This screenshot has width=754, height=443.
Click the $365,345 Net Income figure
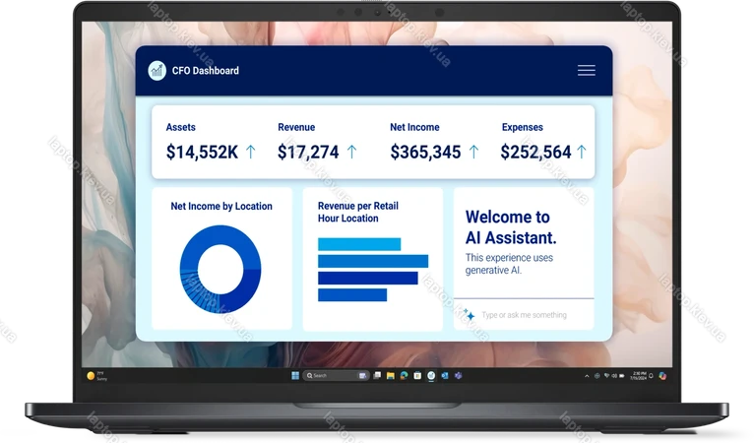coord(425,153)
